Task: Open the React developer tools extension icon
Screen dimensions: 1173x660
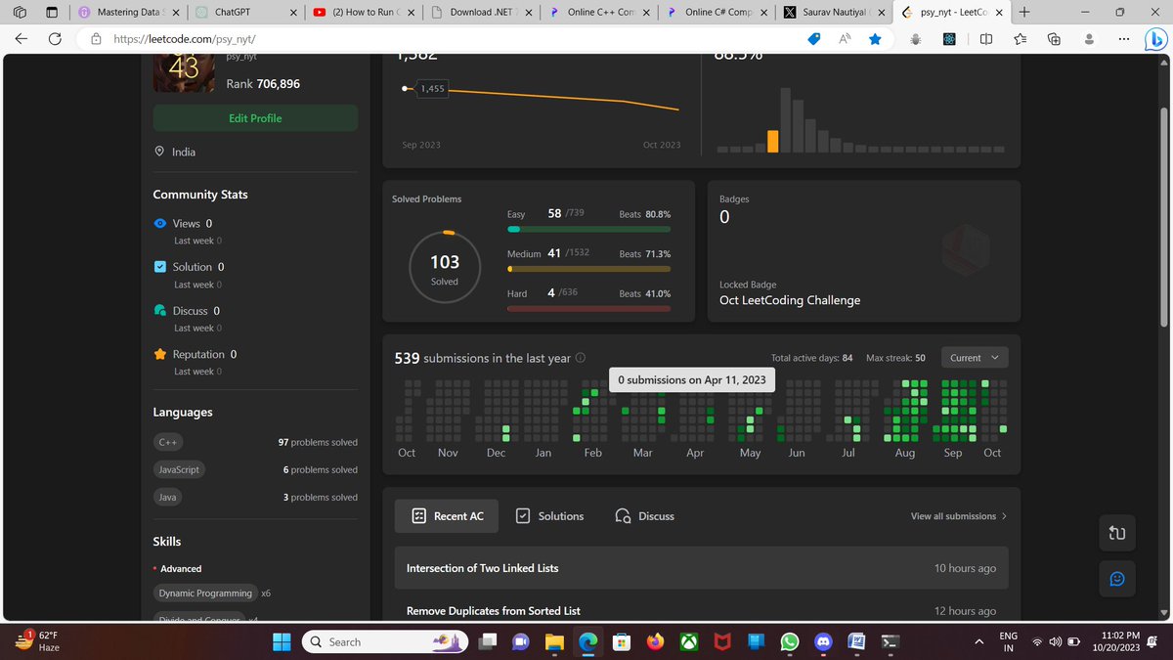Action: coord(949,39)
